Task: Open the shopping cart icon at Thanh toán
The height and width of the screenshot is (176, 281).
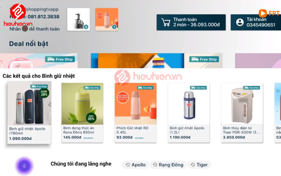Action: click(166, 22)
